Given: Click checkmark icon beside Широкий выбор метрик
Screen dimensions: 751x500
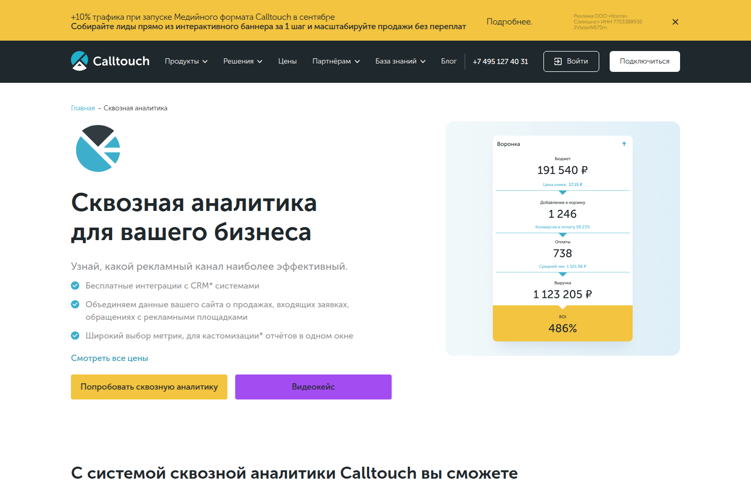Looking at the screenshot, I should click(x=75, y=335).
